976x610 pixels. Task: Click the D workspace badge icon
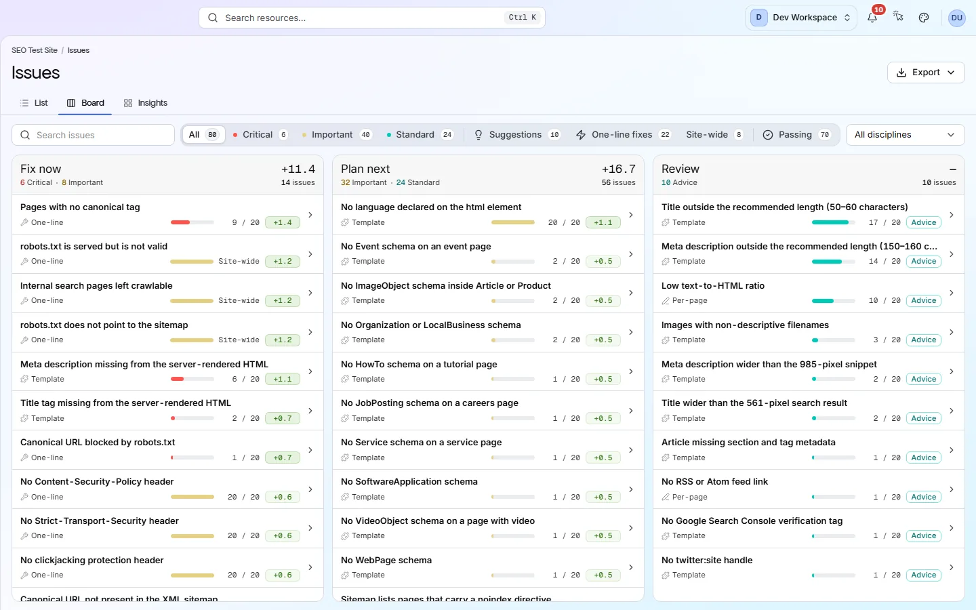point(758,18)
